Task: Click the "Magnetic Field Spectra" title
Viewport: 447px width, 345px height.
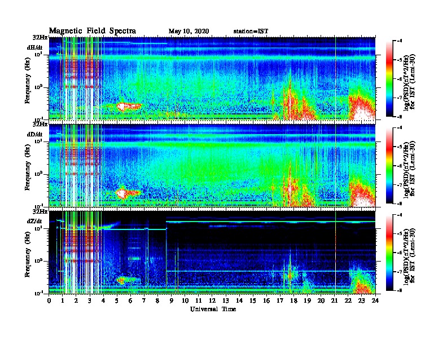Action: coord(92,31)
